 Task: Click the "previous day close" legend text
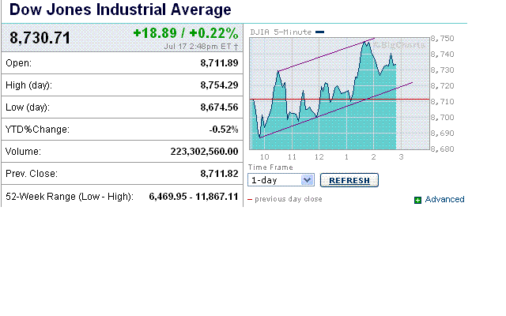point(289,199)
